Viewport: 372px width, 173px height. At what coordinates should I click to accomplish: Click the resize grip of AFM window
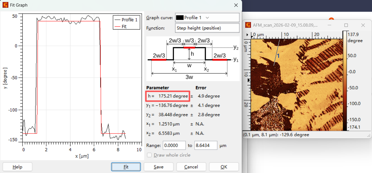(369, 136)
